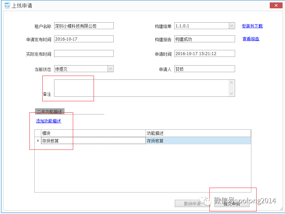285x214 pixels.
Task: Click the 备注 scrollbar up arrow
Action: pyautogui.click(x=231, y=83)
